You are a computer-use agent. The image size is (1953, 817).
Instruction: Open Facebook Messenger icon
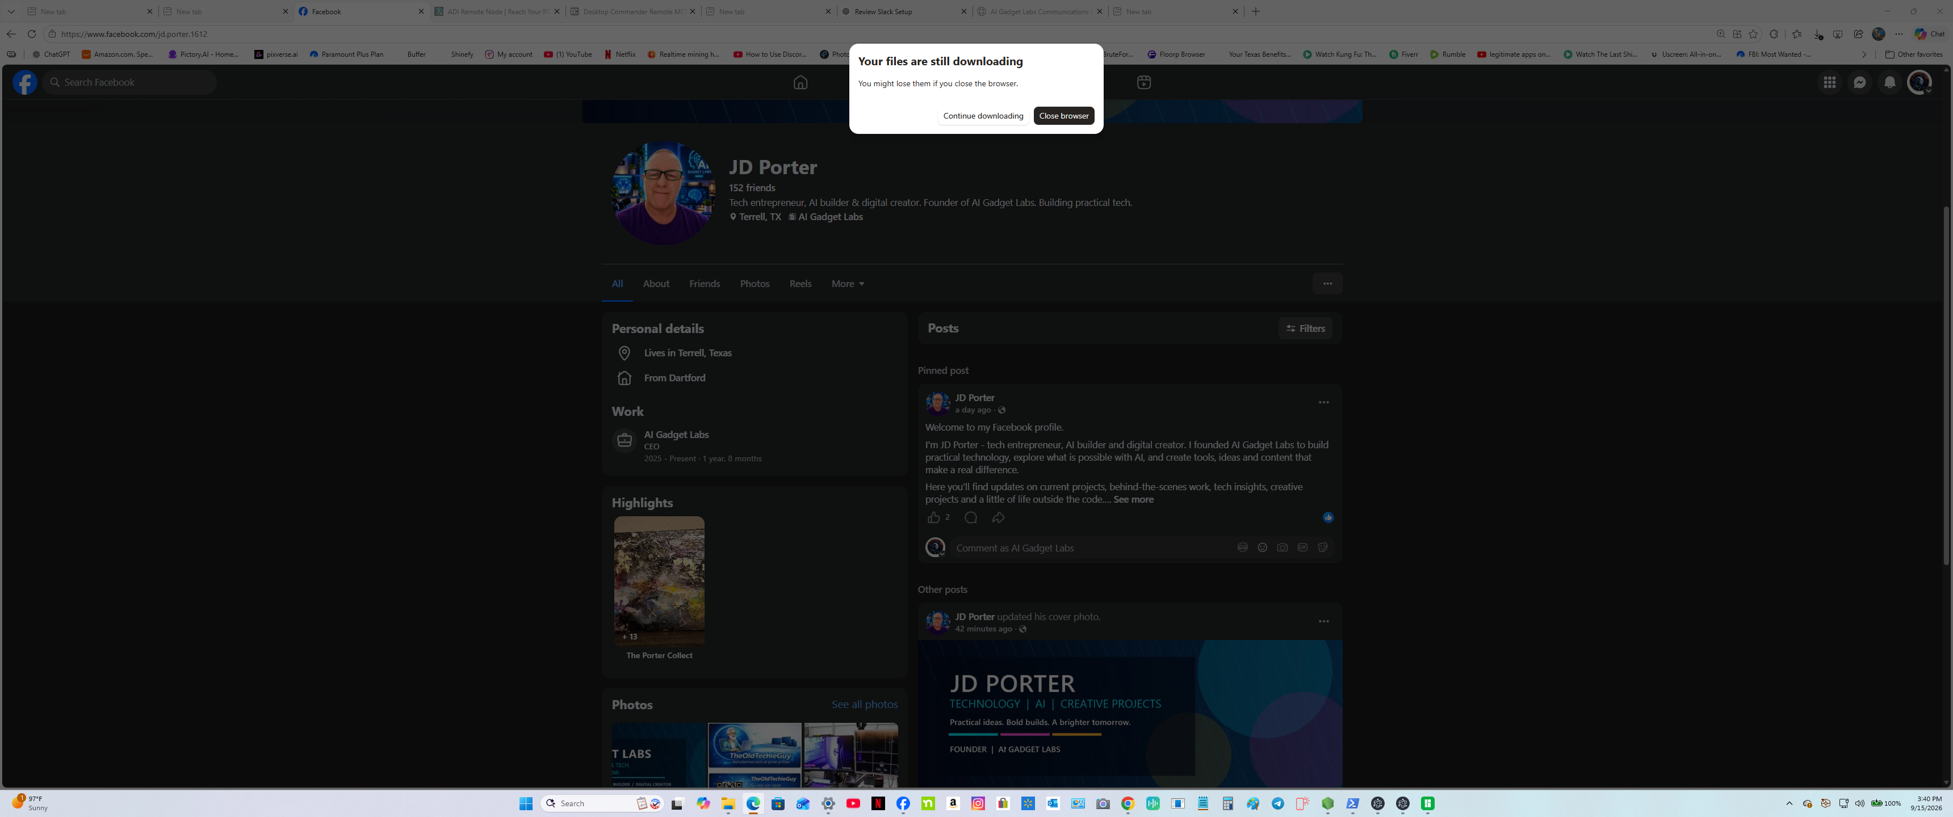(x=1859, y=82)
